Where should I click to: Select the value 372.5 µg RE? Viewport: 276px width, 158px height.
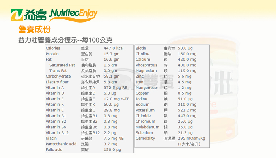(x=115, y=88)
